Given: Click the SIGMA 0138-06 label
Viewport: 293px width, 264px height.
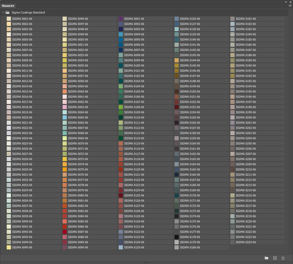Looking at the screenshot, I should click(190, 29).
